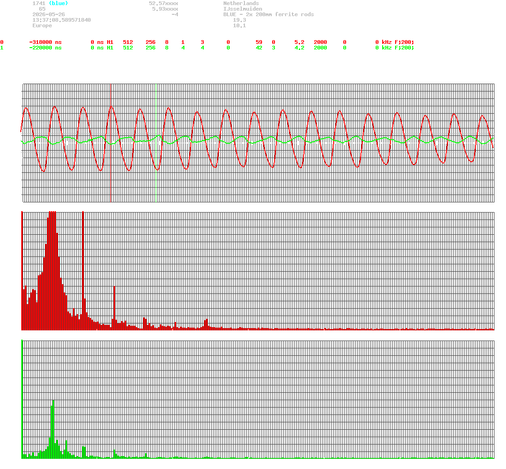Click the red "-318000 ns" offset
This screenshot has height=469, width=506.
45,42
